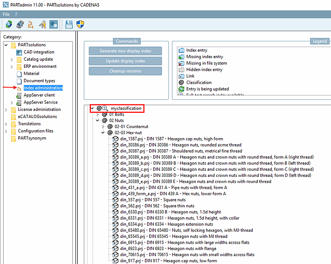
Task: Expand the ERP environment folder
Action: point(12,67)
